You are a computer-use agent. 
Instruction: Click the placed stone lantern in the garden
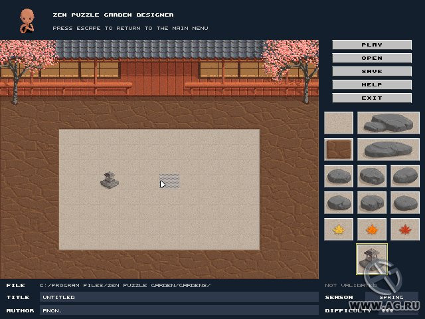(x=110, y=180)
